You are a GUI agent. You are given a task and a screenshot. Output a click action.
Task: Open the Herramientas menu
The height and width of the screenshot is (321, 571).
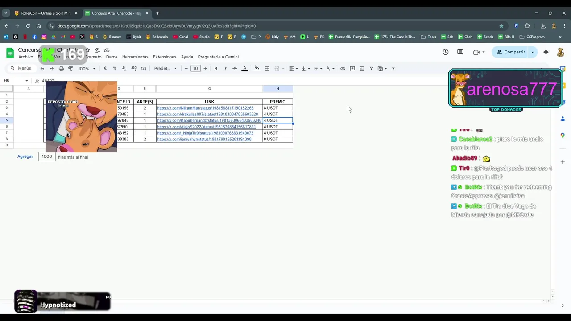point(135,57)
